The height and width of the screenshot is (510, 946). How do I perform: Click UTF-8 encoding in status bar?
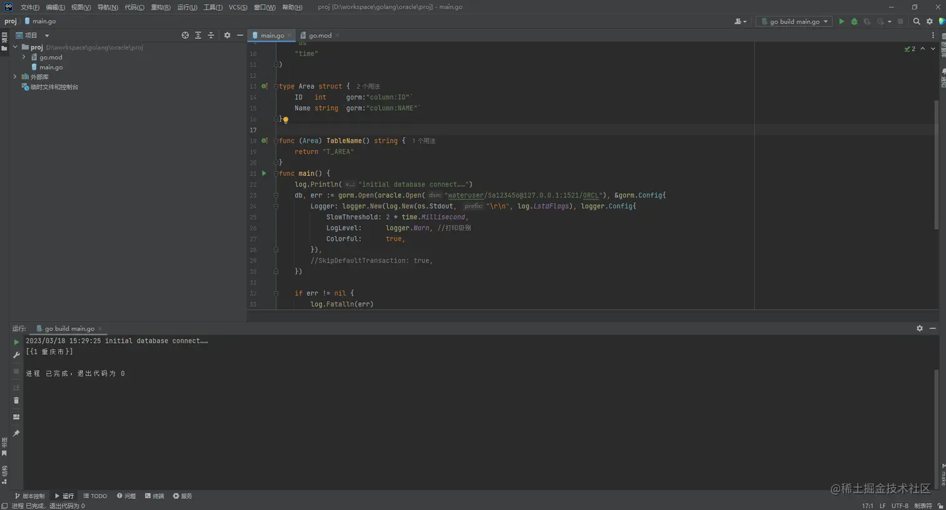[x=900, y=506]
